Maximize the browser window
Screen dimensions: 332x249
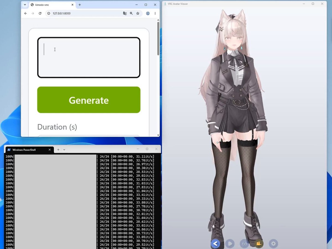tap(146, 5)
